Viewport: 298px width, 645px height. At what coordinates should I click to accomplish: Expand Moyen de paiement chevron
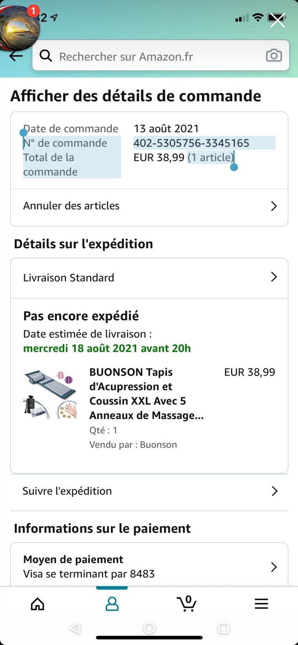(x=274, y=567)
